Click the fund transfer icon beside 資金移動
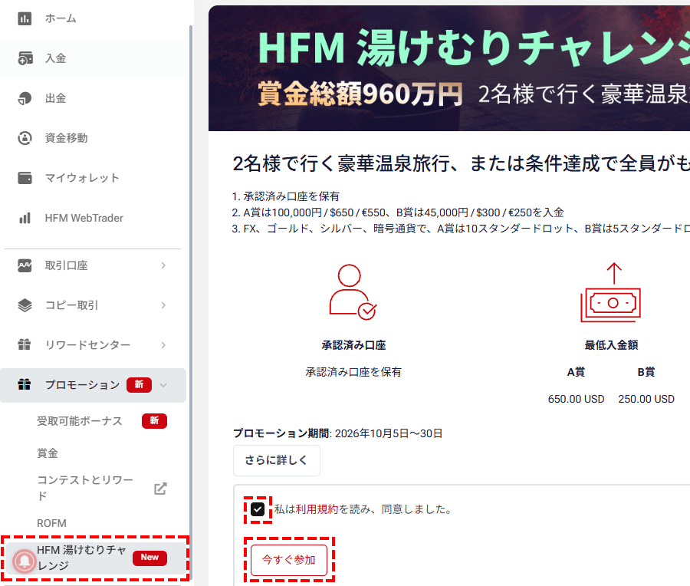Screen dimensions: 690x586 pos(25,138)
